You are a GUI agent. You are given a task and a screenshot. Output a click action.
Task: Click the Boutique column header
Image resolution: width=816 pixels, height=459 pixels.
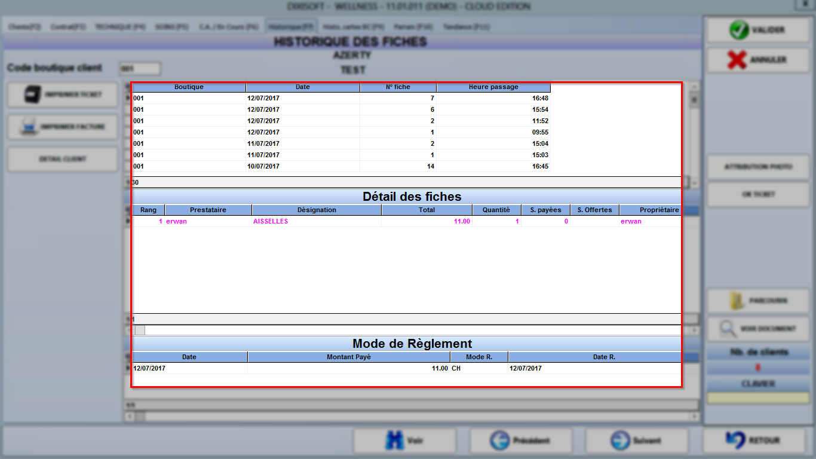pos(189,87)
